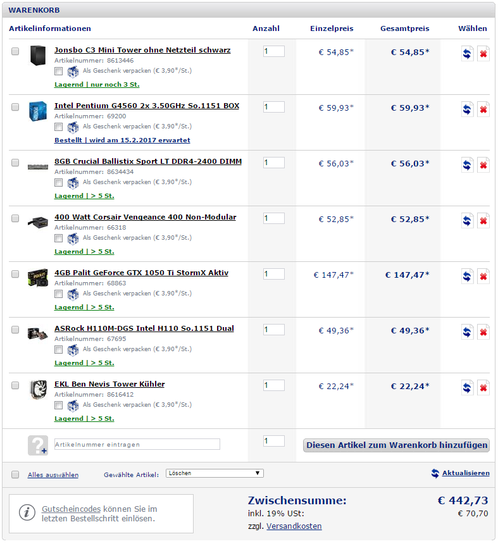Viewport: 498px width, 546px height.
Task: Click update icon for Corsair Vengeance 400
Action: (x=467, y=221)
